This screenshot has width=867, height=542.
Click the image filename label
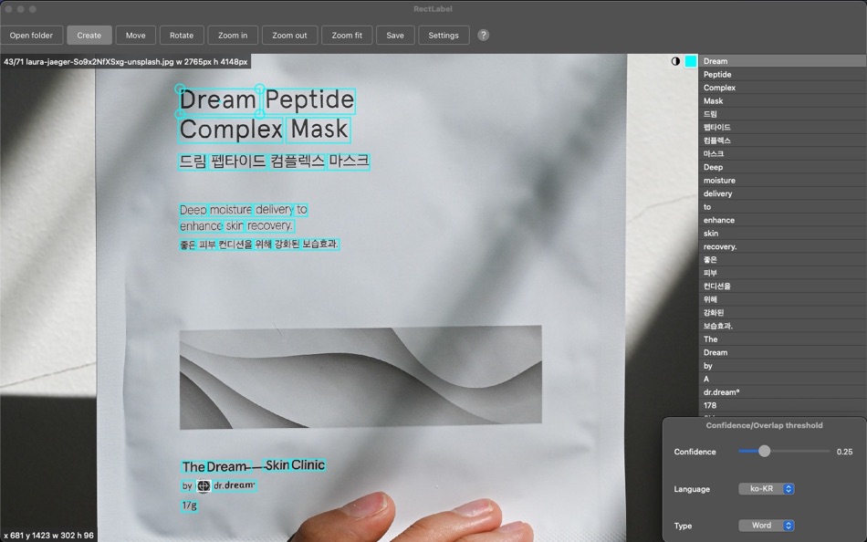click(x=126, y=61)
